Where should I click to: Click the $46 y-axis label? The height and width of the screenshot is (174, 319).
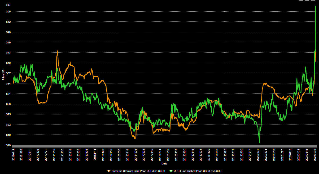pyautogui.click(x=8, y=42)
